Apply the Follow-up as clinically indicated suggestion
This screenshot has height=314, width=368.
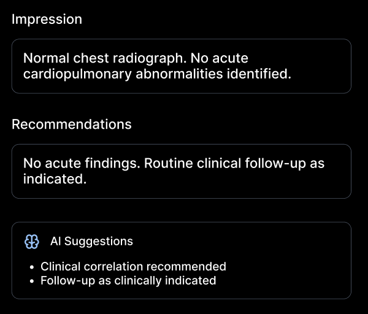pyautogui.click(x=128, y=281)
